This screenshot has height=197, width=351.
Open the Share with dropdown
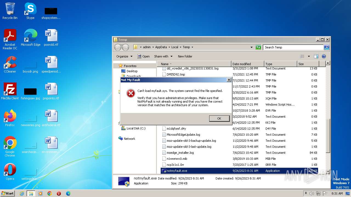coord(163,56)
